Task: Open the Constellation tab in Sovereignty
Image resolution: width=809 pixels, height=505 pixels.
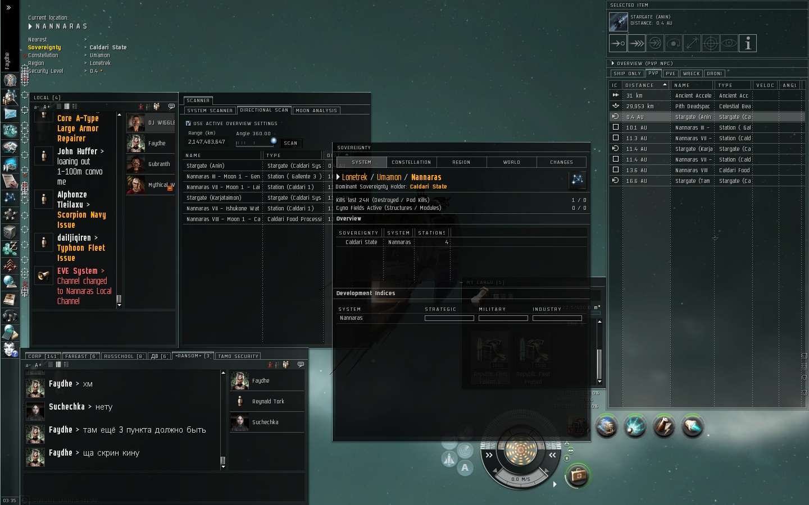Action: (x=411, y=162)
